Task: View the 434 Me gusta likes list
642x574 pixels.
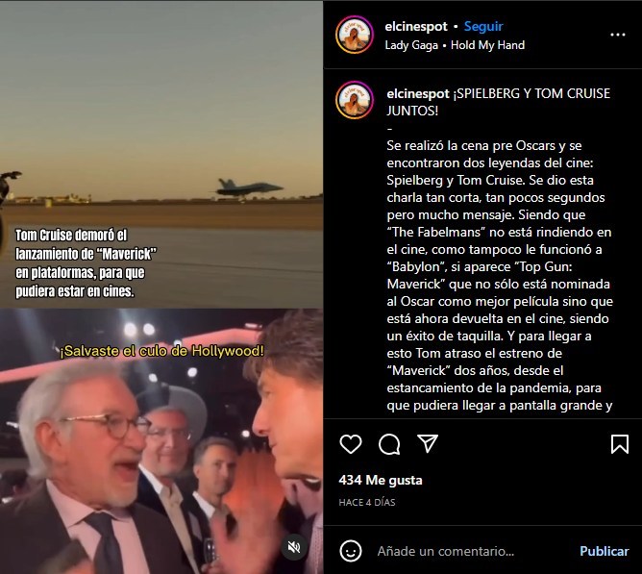Action: (x=381, y=480)
